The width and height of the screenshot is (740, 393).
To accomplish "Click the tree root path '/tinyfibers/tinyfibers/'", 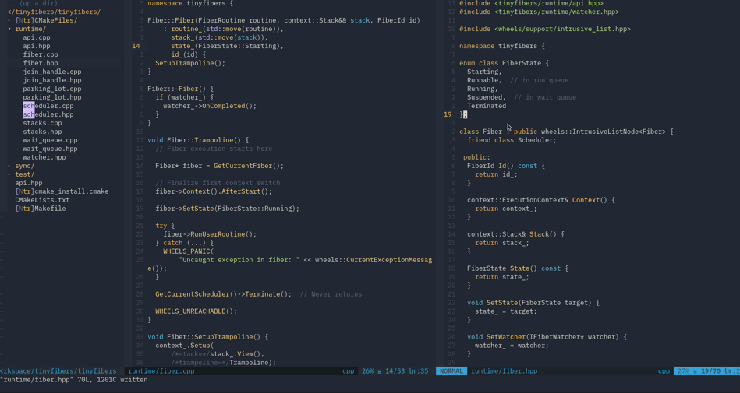I will tap(54, 12).
